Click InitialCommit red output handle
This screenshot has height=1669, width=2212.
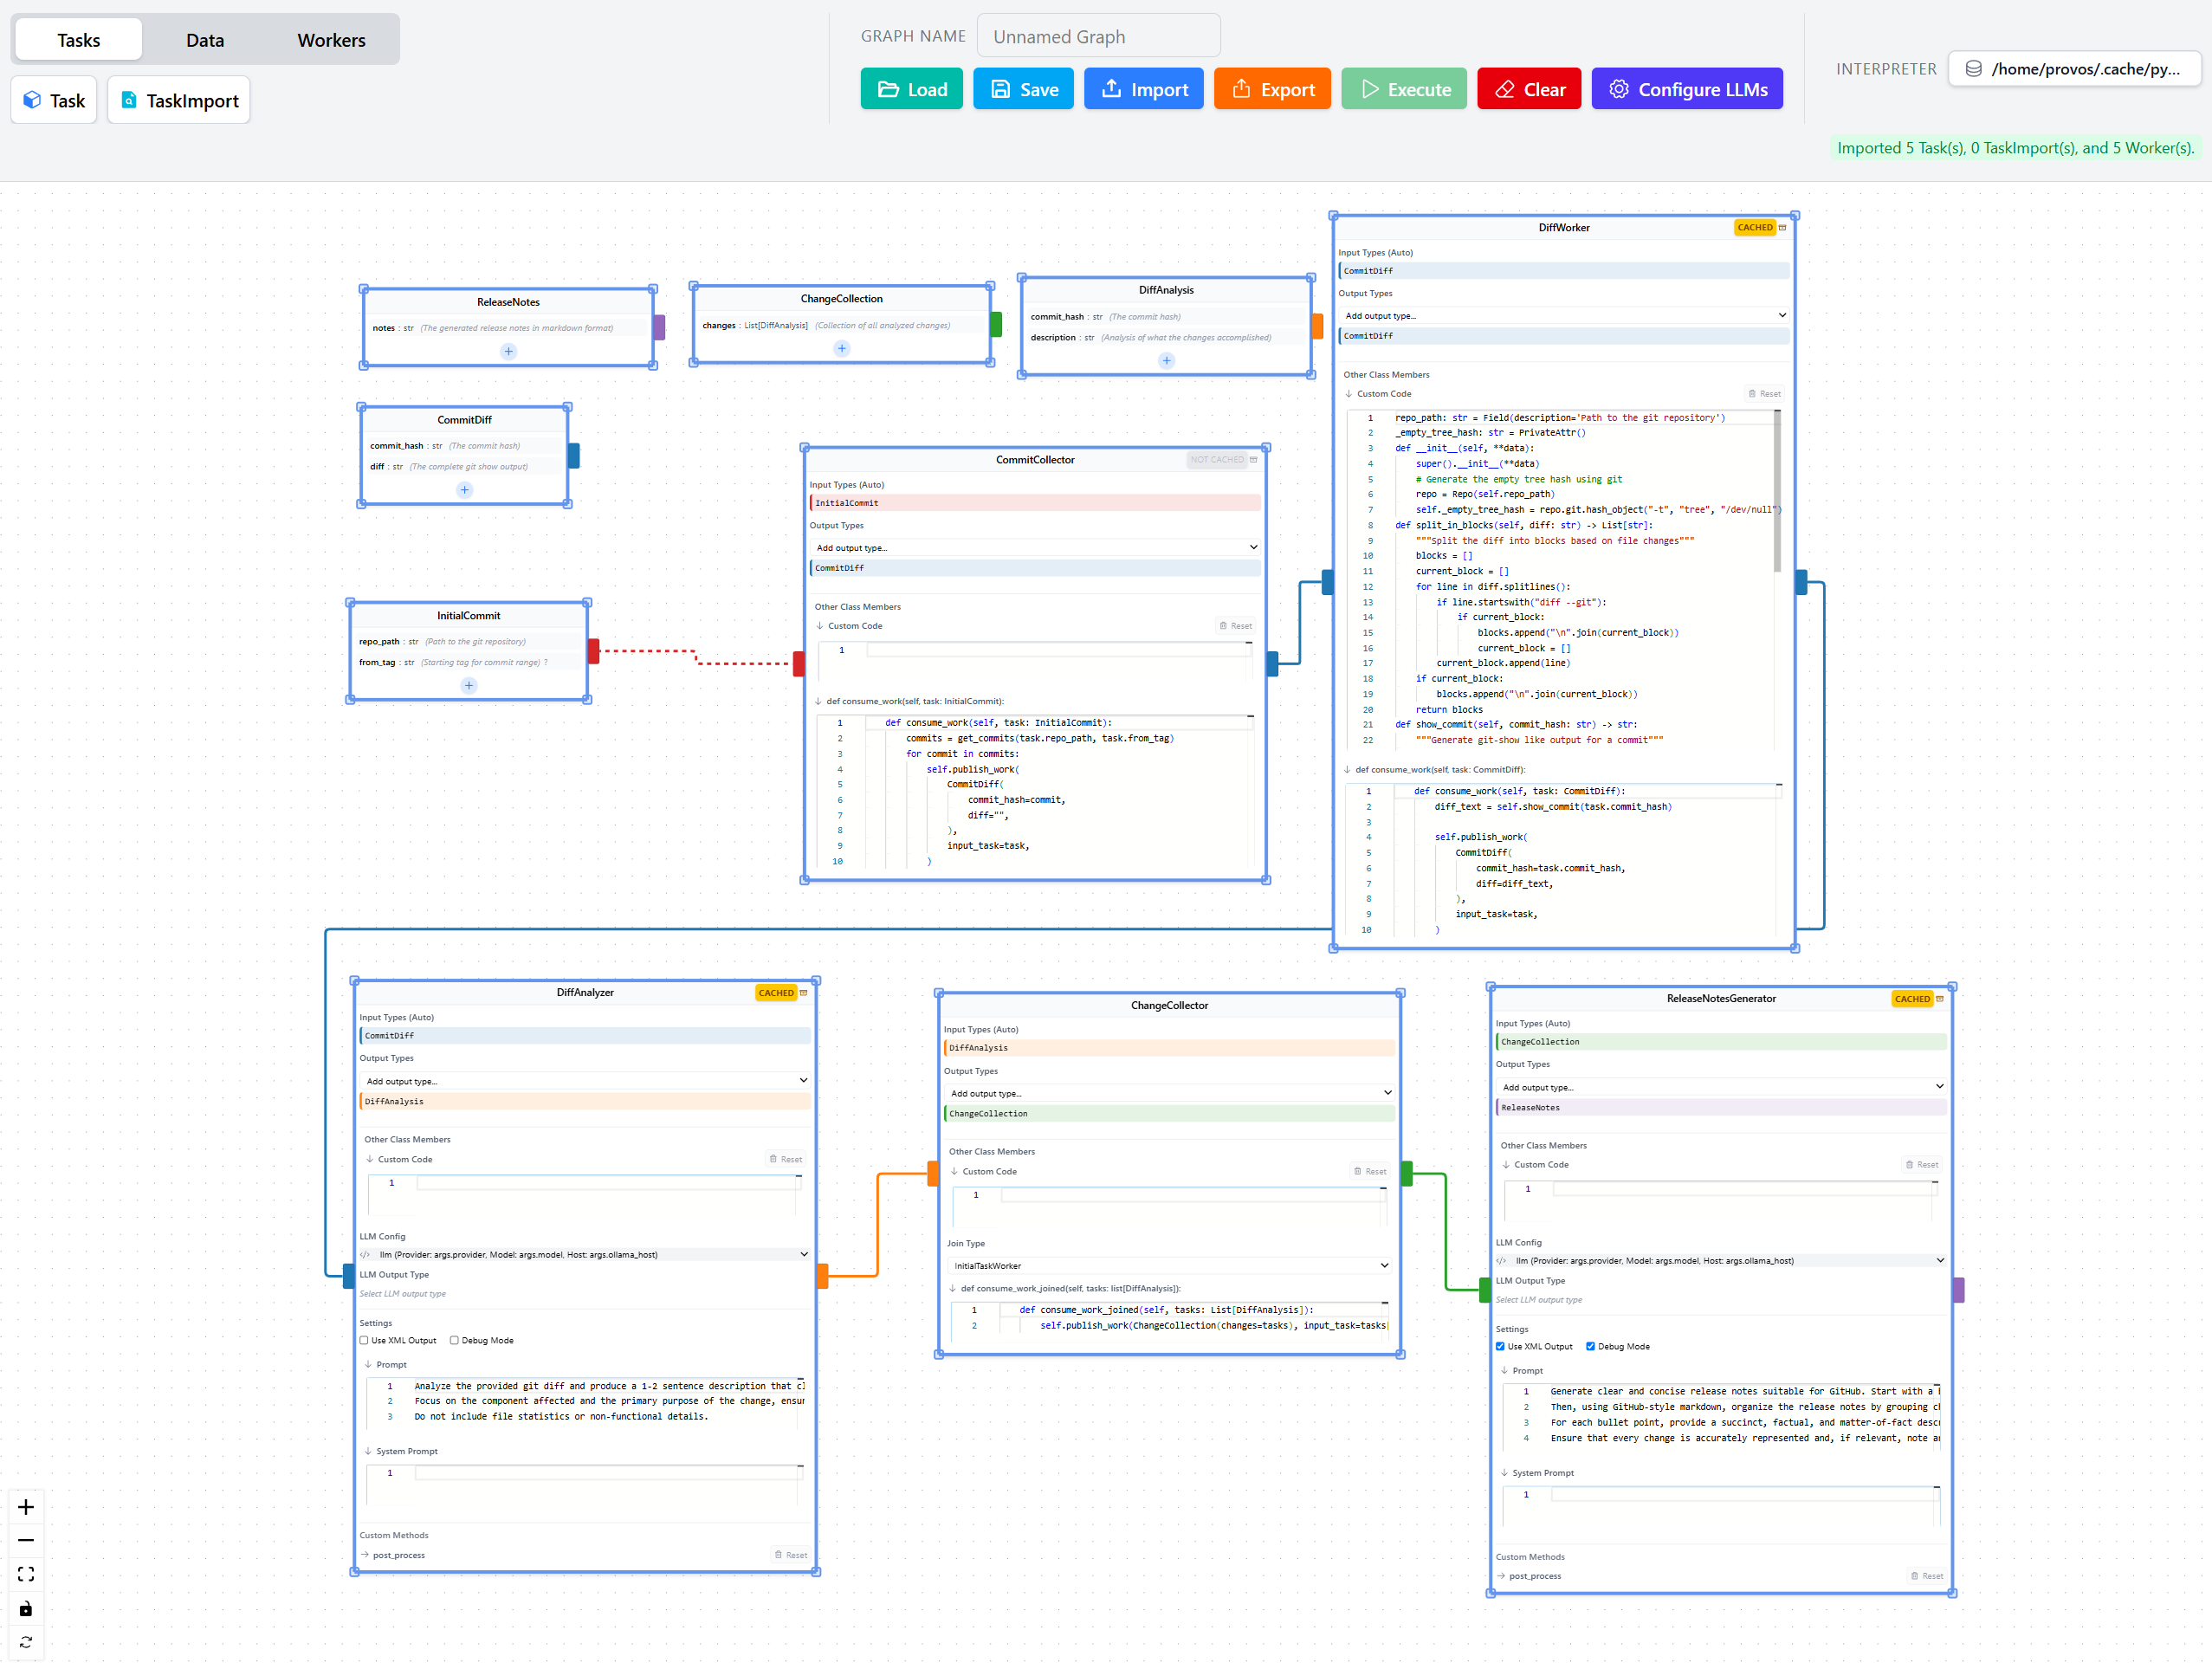point(594,652)
